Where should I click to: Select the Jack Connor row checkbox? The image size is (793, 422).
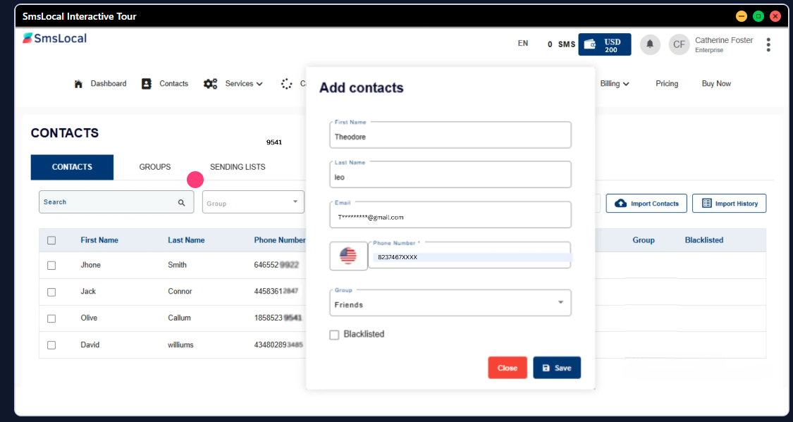coord(51,292)
